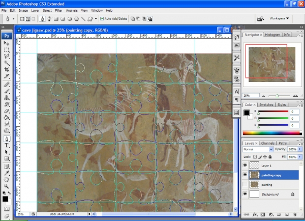
Task: Select the Slice tool
Action: 7,76
